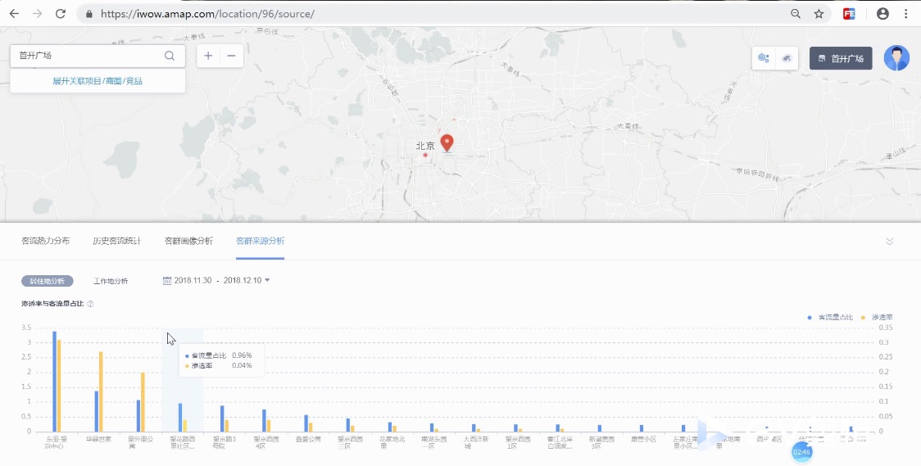Go back using browser back arrow

[14, 13]
